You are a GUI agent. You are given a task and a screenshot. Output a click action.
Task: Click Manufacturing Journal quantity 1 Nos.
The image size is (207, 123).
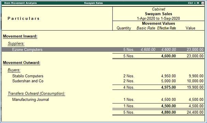click(x=129, y=99)
